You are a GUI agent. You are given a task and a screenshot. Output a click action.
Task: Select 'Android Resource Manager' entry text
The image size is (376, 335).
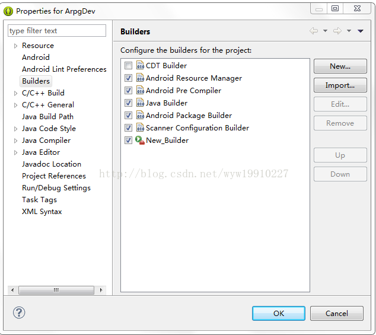(194, 78)
